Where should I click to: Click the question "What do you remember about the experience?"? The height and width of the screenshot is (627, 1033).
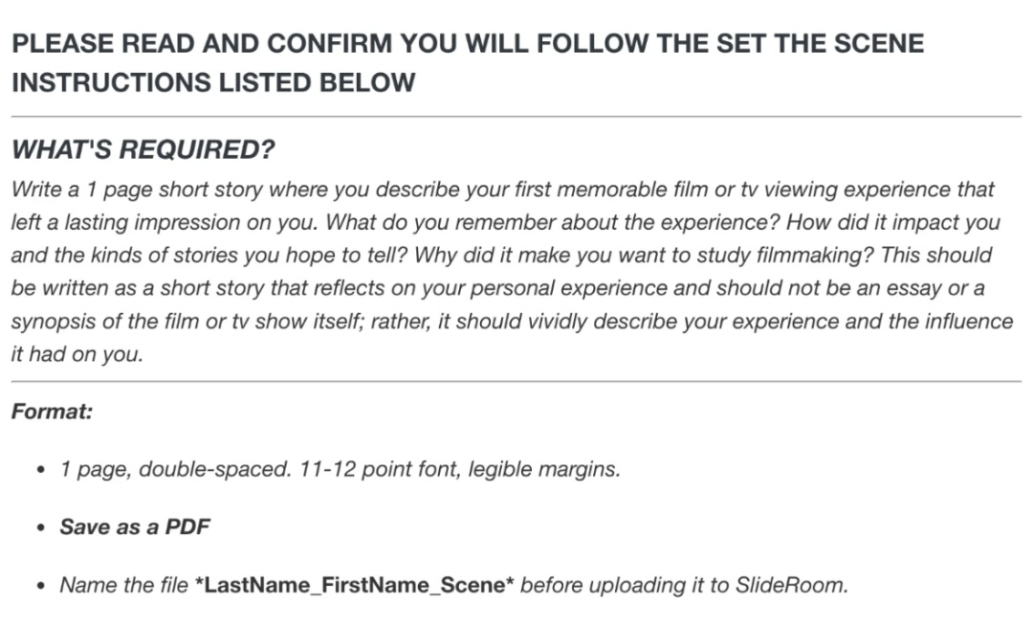553,222
